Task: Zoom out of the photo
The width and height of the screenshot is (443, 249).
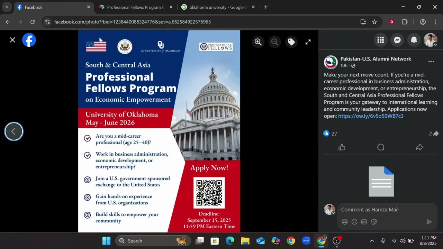Action: [x=274, y=42]
